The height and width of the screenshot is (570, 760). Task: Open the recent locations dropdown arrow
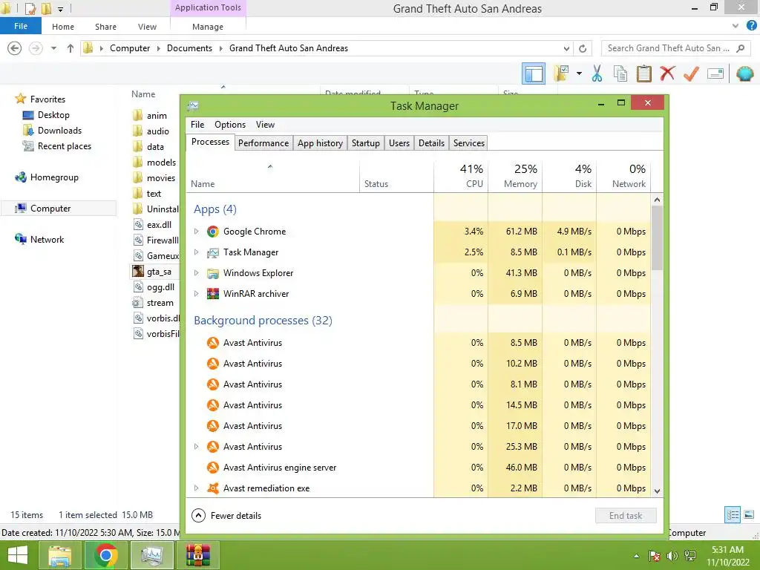[x=53, y=48]
